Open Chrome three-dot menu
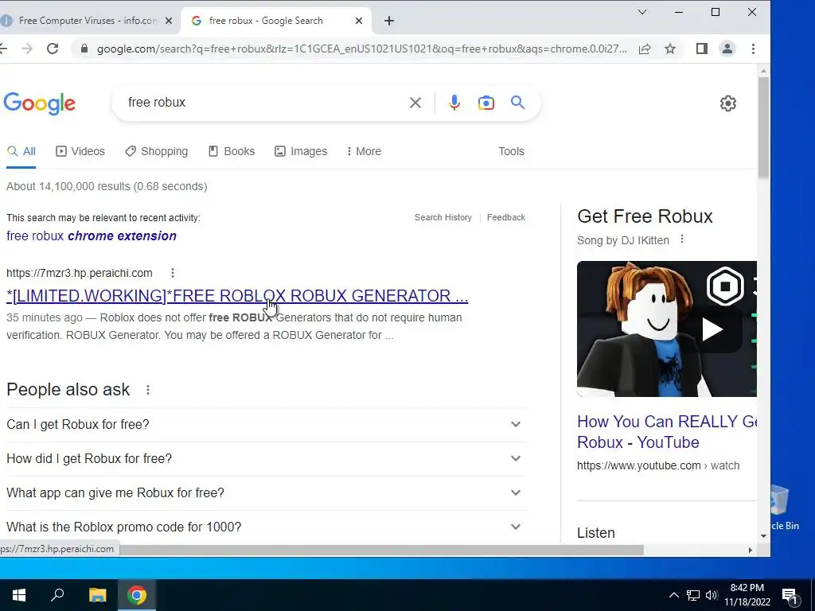 pos(753,49)
